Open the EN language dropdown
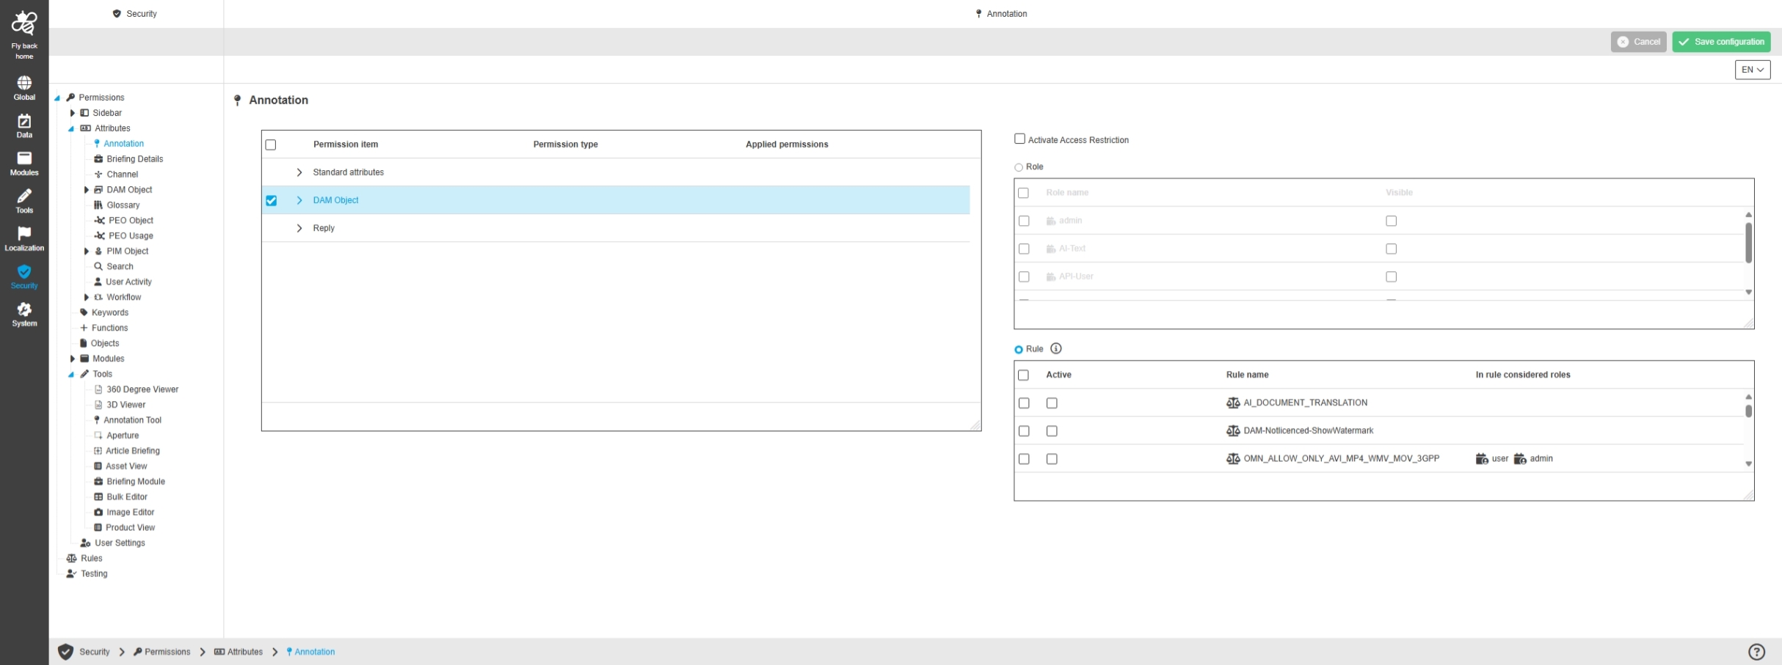Viewport: 1782px width, 665px height. click(x=1752, y=70)
